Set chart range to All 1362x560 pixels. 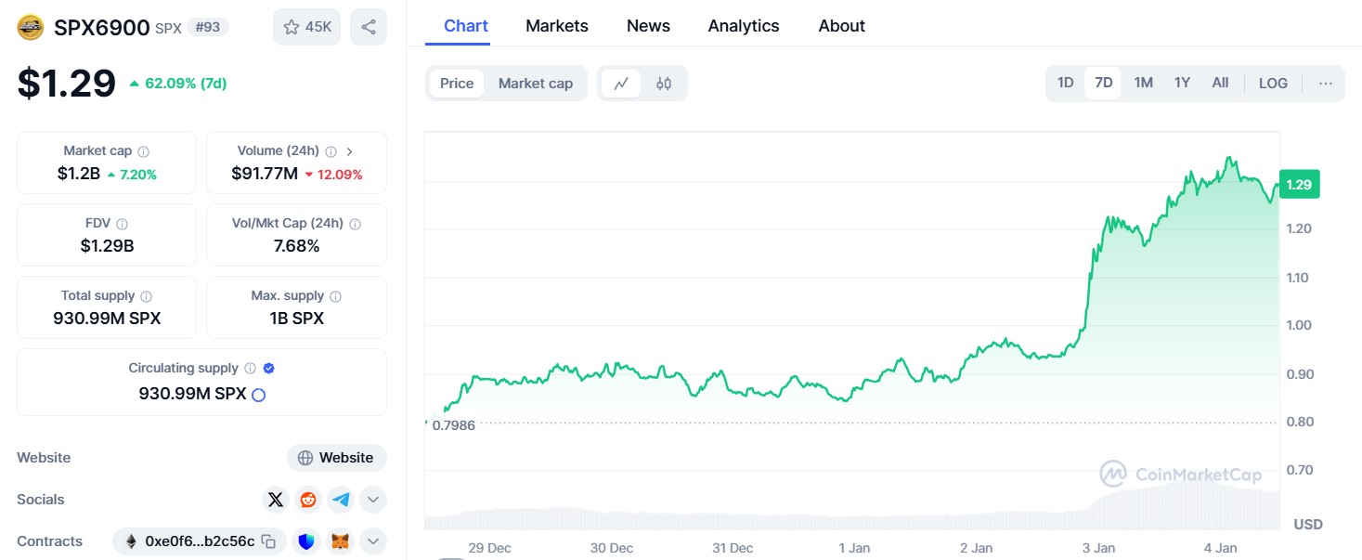(x=1220, y=83)
